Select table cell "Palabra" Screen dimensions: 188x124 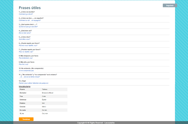click(30, 103)
